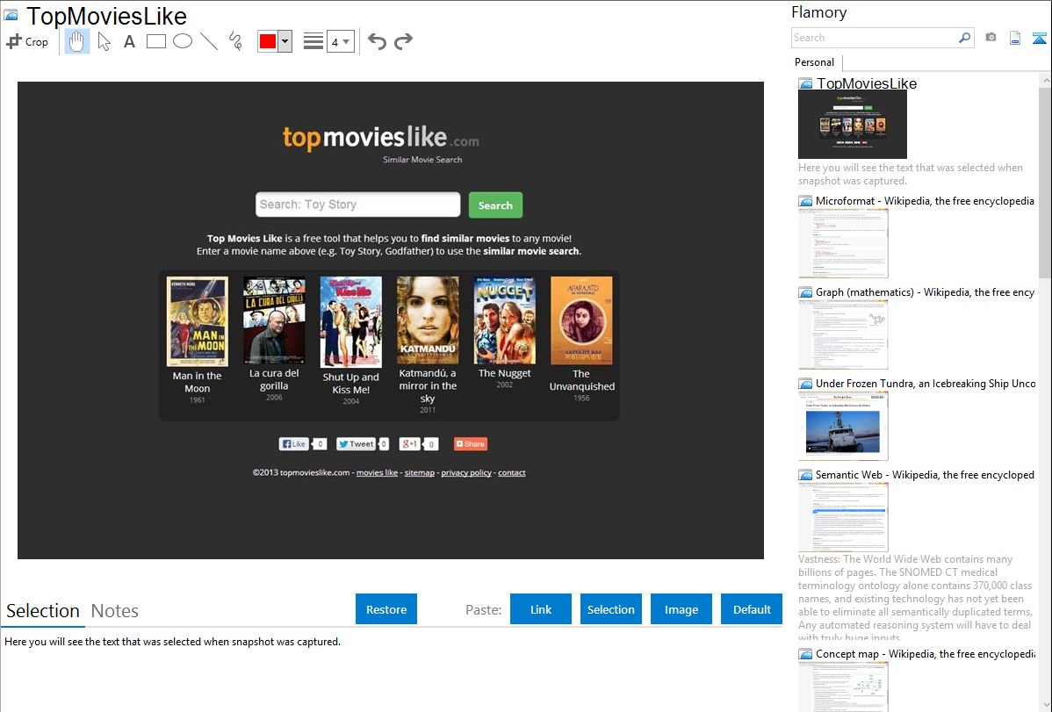Redo the last annotation

403,41
